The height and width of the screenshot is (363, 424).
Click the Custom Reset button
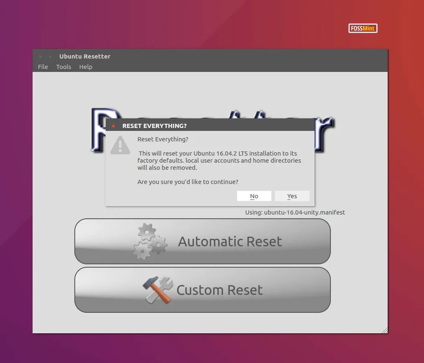(x=203, y=290)
